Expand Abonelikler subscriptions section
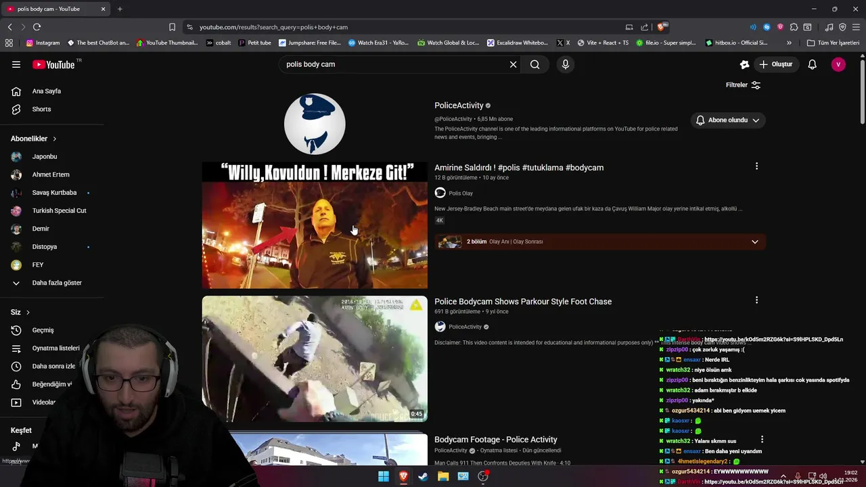 (34, 139)
